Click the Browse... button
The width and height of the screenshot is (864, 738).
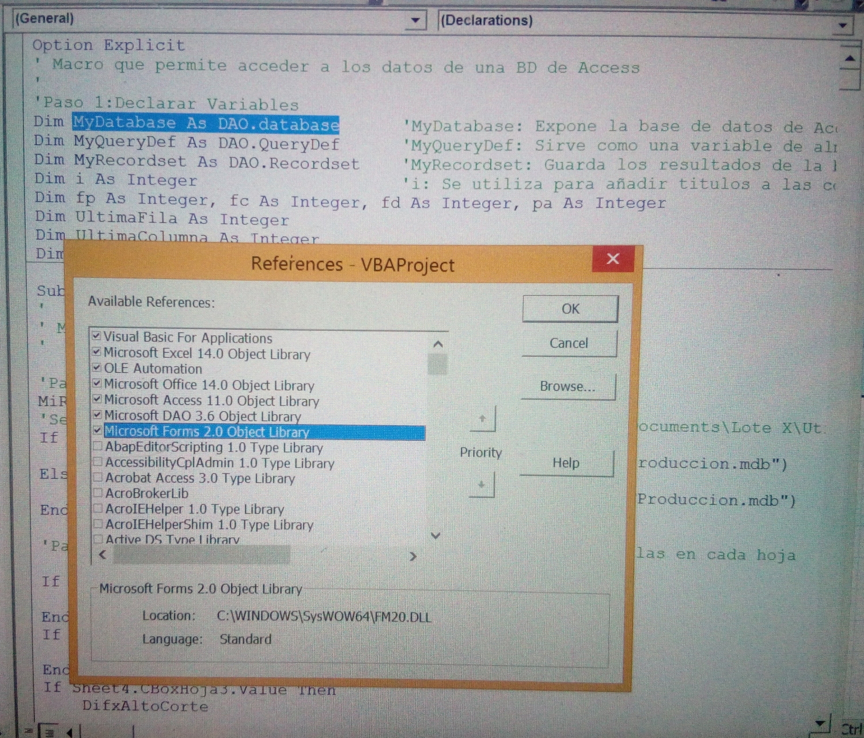pos(567,386)
